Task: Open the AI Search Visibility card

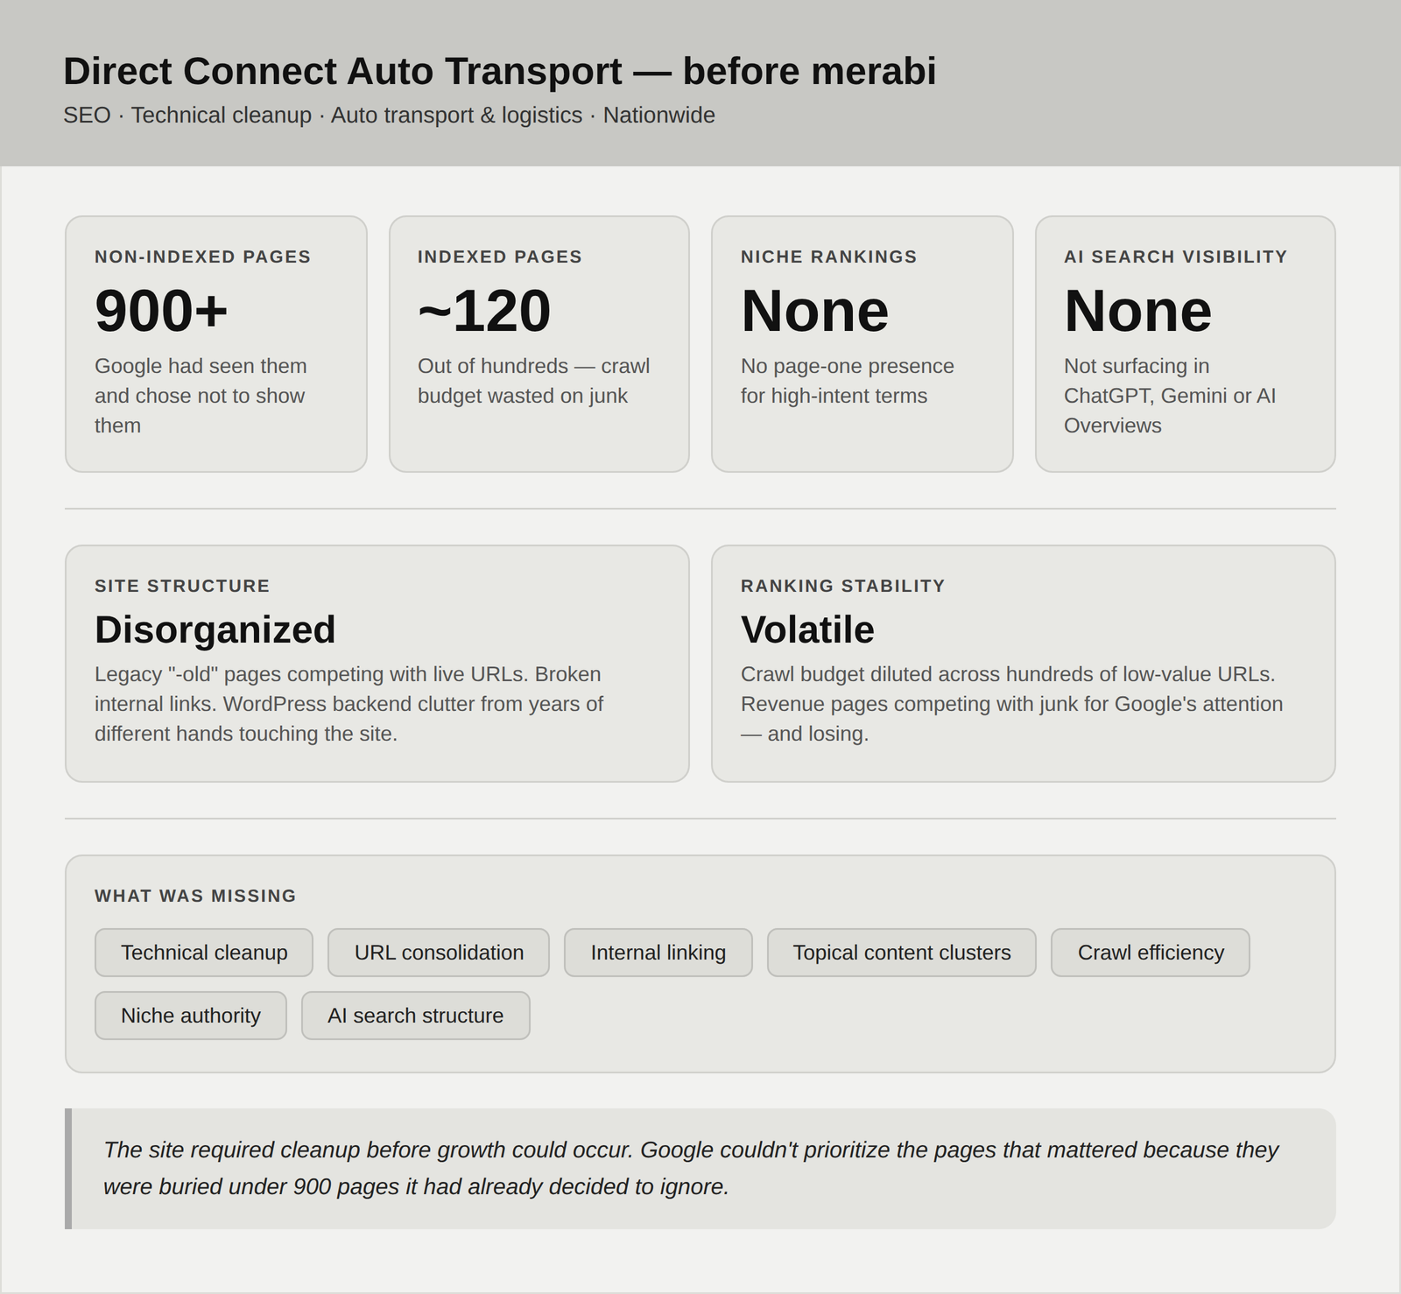Action: pos(1186,344)
